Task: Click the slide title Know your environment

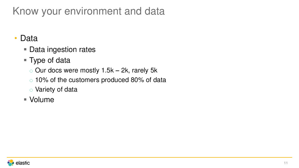Action: click(89, 11)
